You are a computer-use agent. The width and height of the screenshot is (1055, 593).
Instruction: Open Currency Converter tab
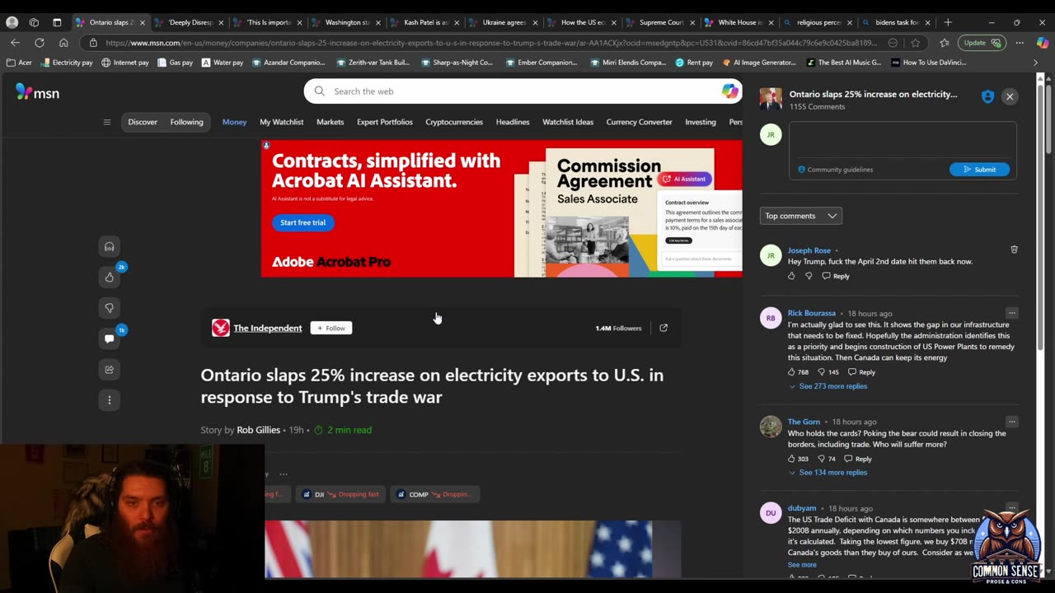[639, 122]
